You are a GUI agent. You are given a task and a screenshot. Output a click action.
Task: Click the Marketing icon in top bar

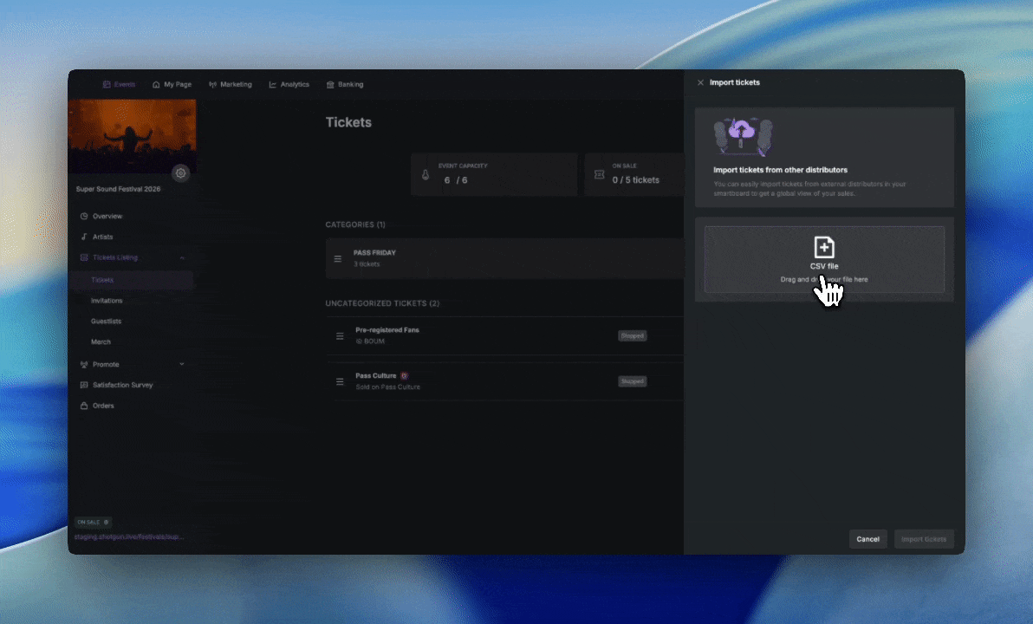pyautogui.click(x=213, y=84)
